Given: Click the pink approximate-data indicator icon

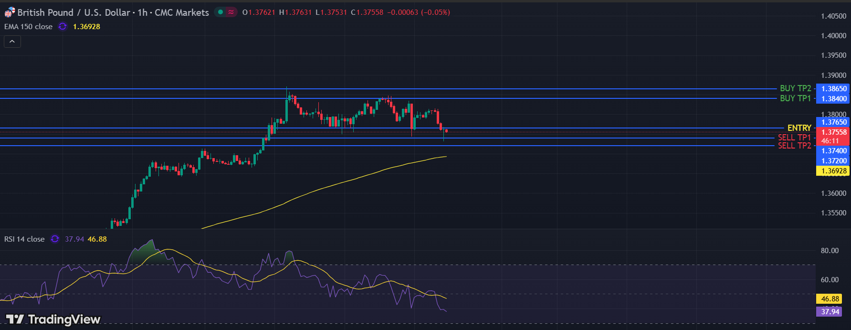Looking at the screenshot, I should [x=231, y=12].
